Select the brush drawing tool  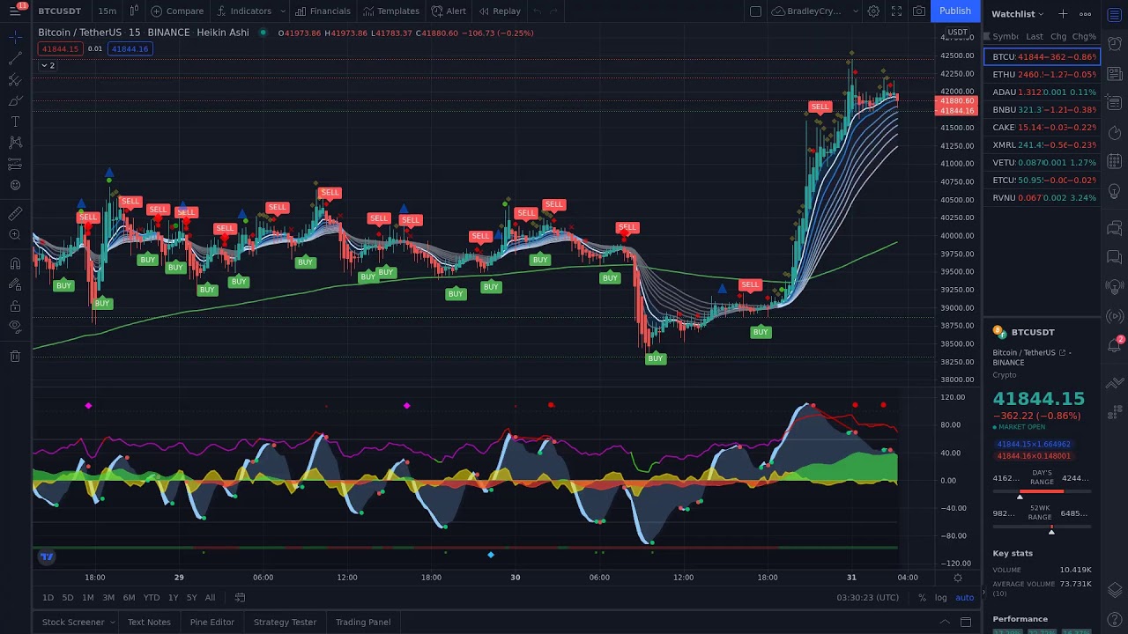click(x=15, y=100)
